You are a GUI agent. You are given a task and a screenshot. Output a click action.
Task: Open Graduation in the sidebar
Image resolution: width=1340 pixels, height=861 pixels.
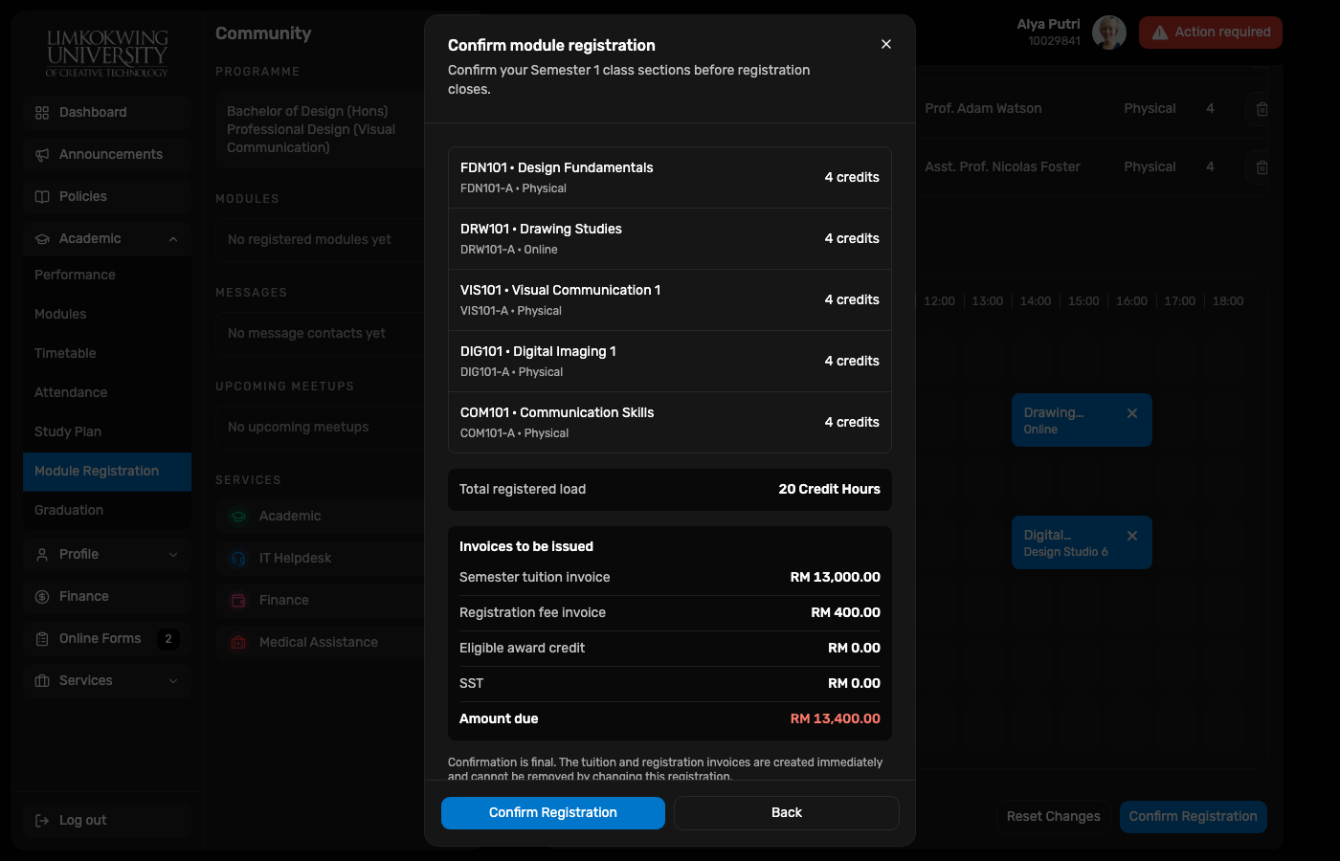[107, 511]
